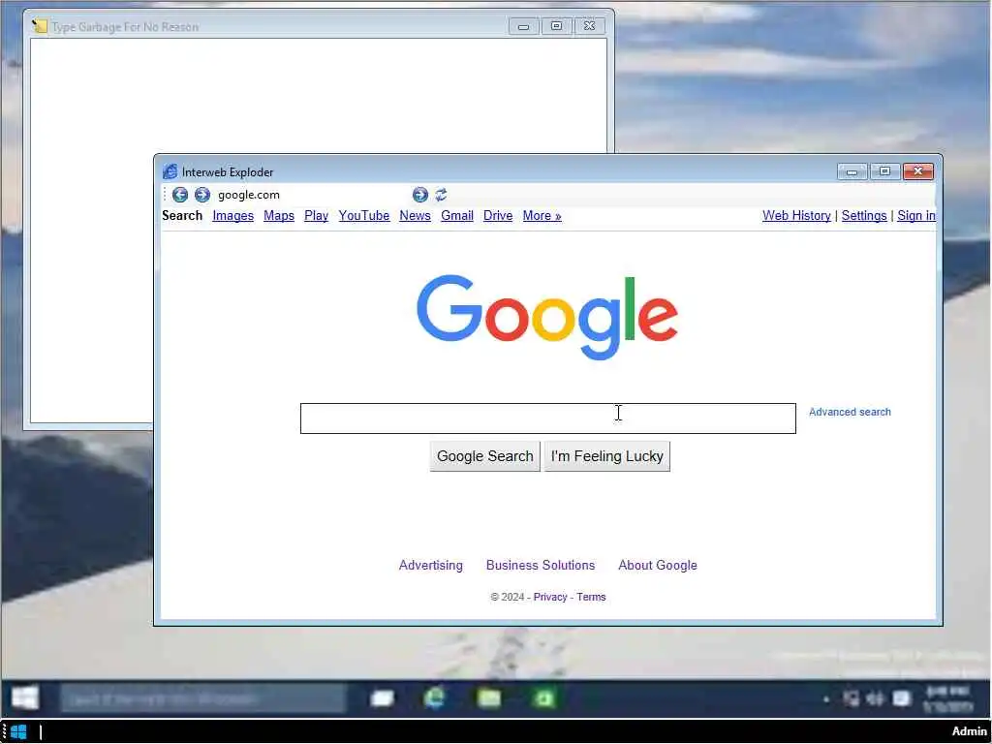Click the google.com address field
Viewport: 992px width, 744px height.
click(x=311, y=195)
